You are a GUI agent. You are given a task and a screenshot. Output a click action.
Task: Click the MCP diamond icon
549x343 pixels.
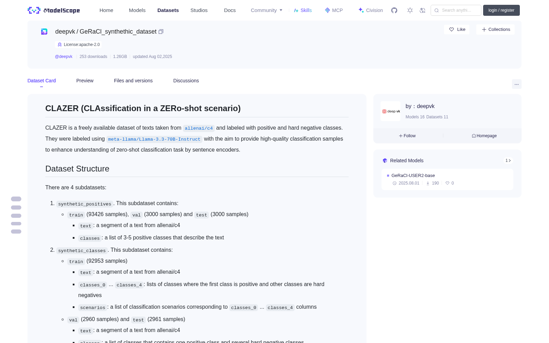tap(327, 10)
